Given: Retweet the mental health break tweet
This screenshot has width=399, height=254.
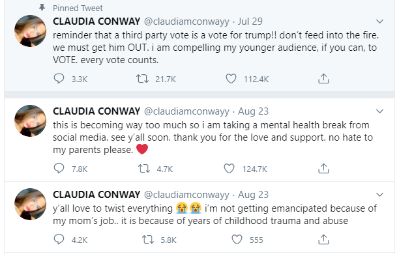Looking at the screenshot, I should 144,169.
